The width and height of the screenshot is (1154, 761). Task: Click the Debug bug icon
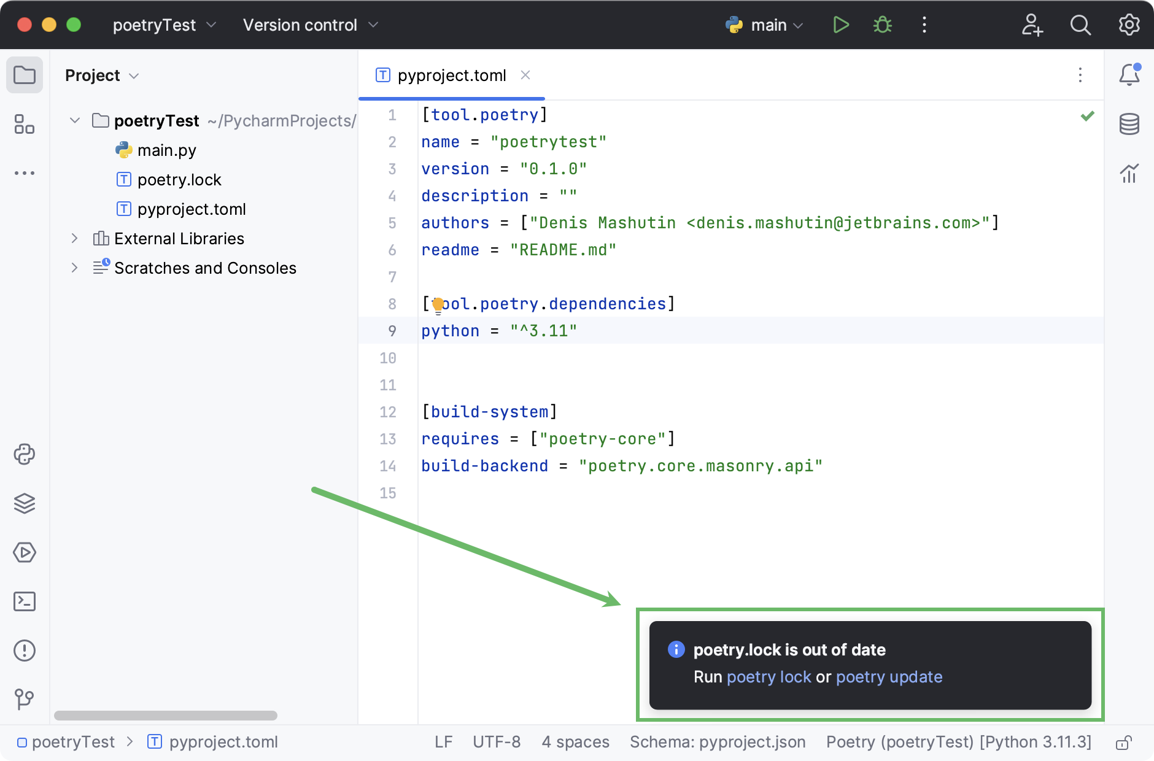click(883, 25)
